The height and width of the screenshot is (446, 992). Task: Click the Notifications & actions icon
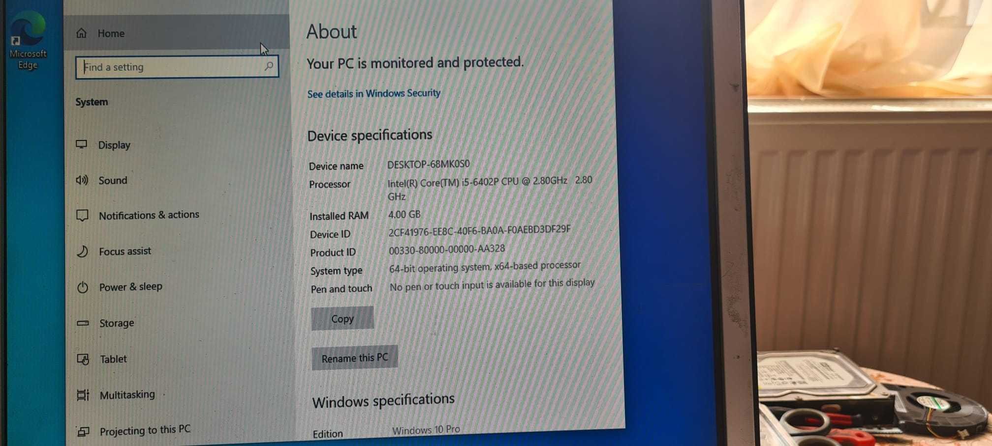coord(82,215)
